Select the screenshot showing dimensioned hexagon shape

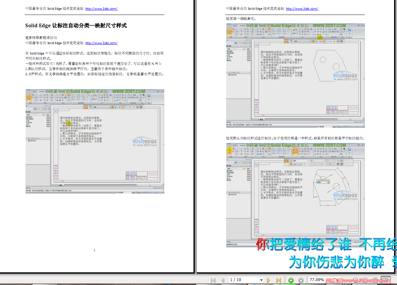(296, 195)
